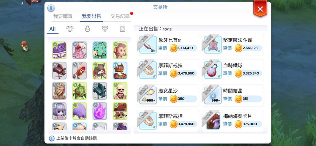Pick the green lizard card in inventory
Screen dimensions: 316x146
tap(80, 91)
